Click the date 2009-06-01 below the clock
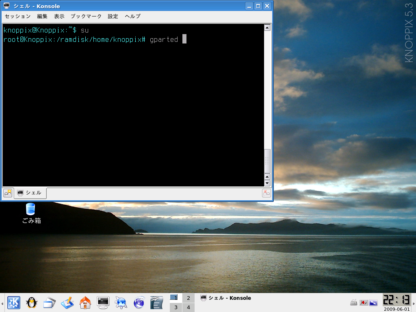The height and width of the screenshot is (312, 416). click(396, 309)
